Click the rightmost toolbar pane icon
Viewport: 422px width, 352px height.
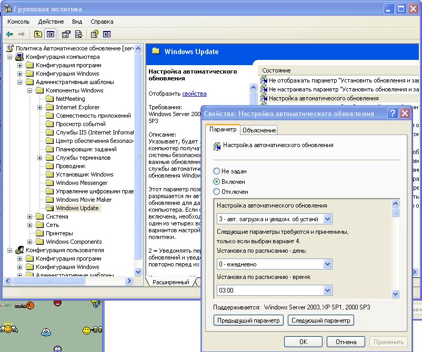107,34
